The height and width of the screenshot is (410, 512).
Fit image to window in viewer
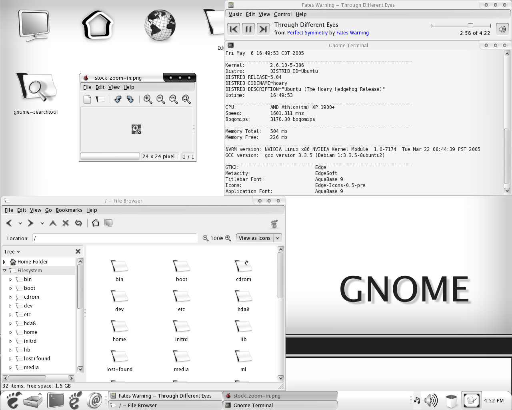(186, 99)
